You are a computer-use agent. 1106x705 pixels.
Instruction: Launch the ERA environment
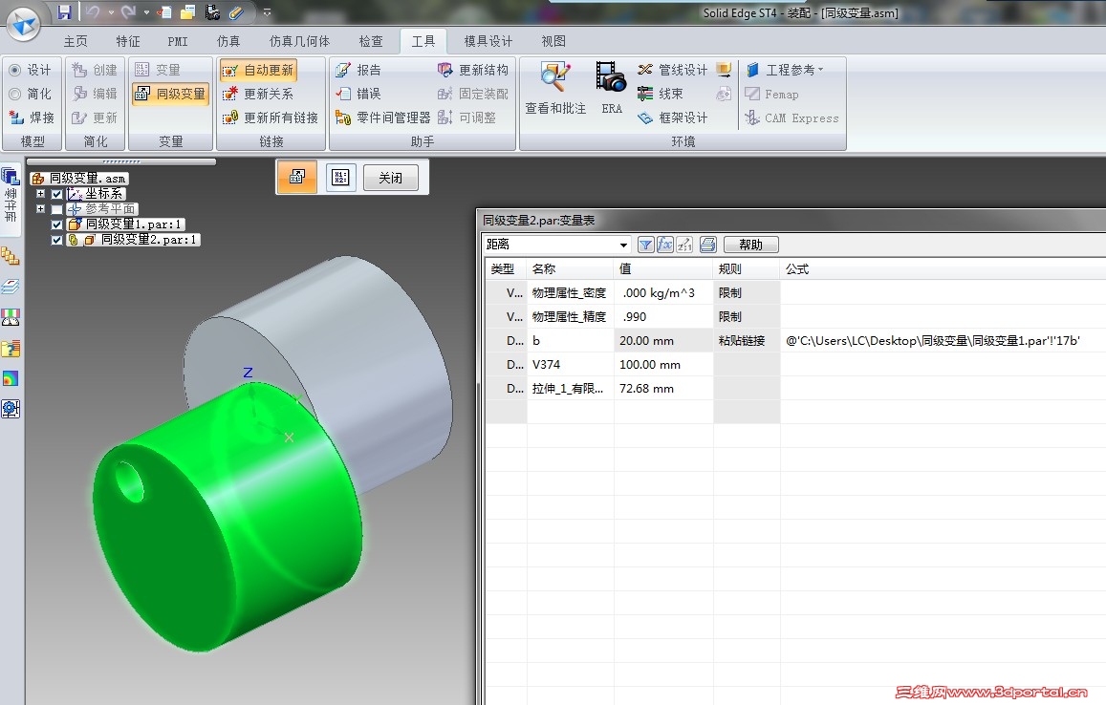point(612,88)
